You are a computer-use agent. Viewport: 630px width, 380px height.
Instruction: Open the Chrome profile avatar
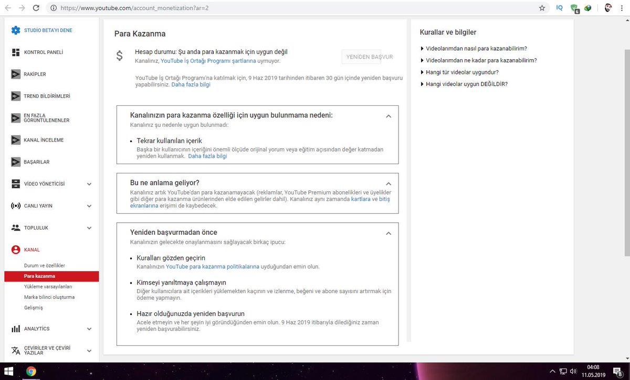[x=607, y=8]
